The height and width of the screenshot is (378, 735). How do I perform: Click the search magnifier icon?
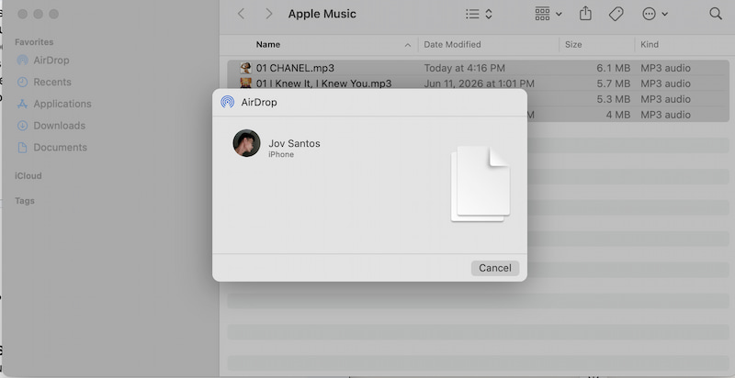(716, 14)
